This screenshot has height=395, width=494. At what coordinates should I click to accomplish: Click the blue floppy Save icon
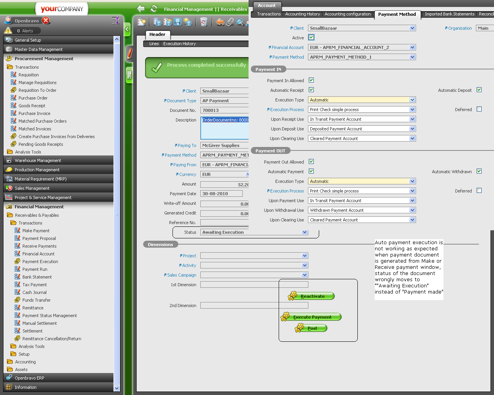pos(178,22)
